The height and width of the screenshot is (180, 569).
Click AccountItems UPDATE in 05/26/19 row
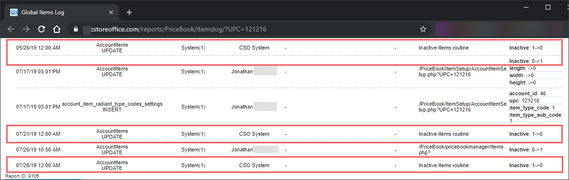tap(112, 48)
